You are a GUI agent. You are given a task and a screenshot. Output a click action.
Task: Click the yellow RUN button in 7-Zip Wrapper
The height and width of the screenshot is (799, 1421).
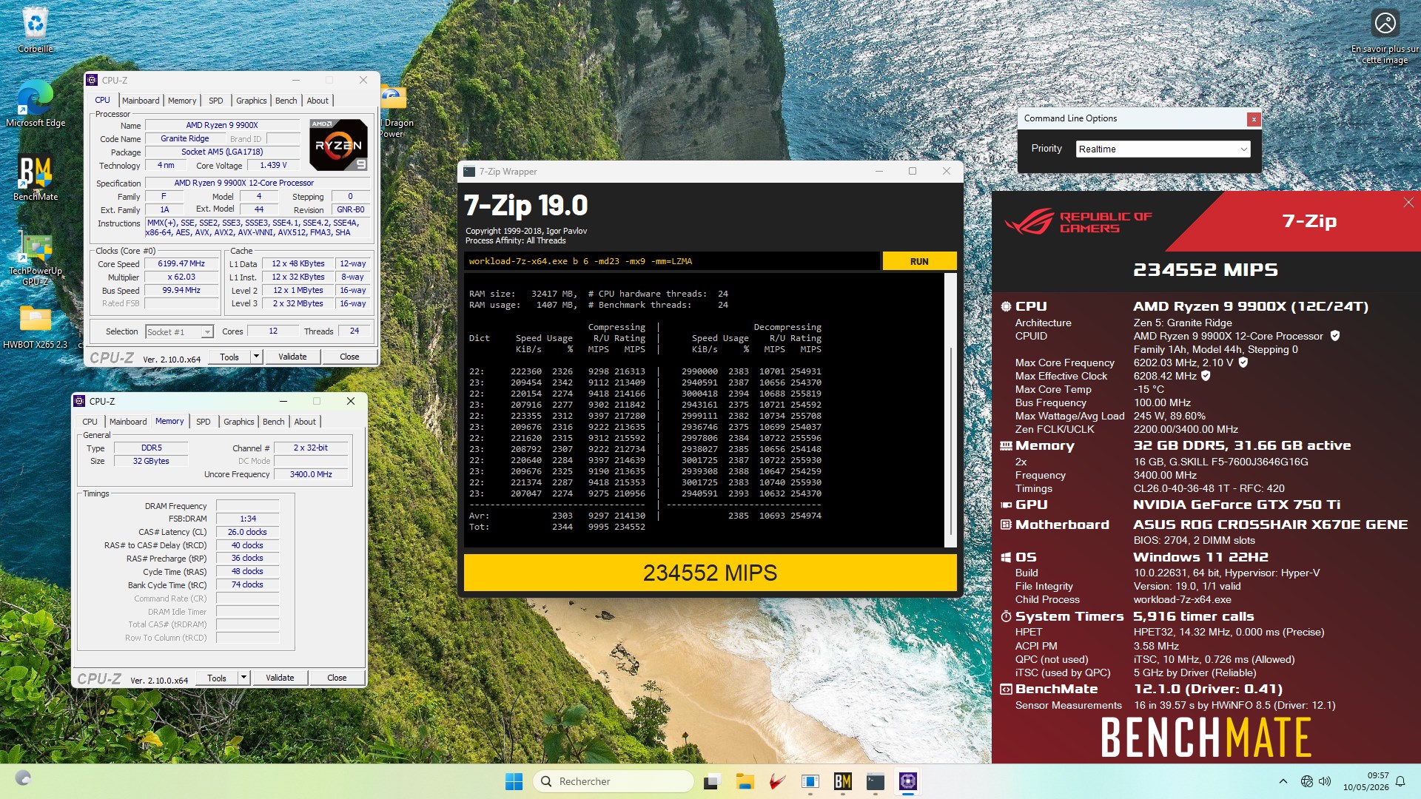click(919, 261)
